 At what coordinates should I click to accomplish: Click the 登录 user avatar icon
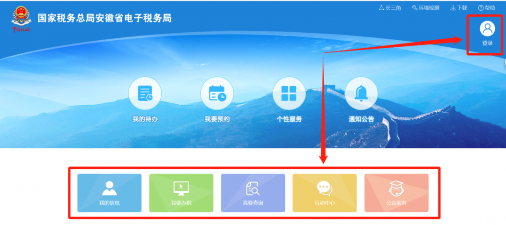487,29
